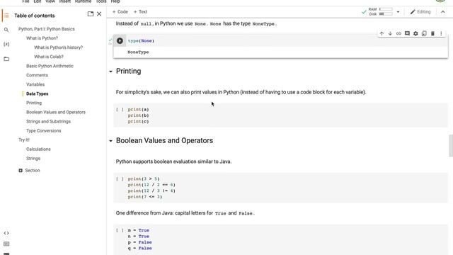This screenshot has width=453, height=255.
Task: Add a new Section in table of contents
Action: point(29,170)
